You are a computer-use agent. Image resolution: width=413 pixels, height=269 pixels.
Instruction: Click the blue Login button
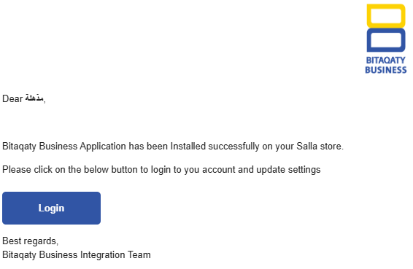click(x=51, y=208)
